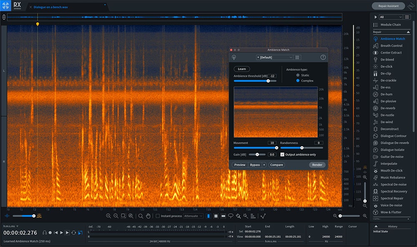Open the Default preset dropdown
The height and width of the screenshot is (247, 417).
point(274,57)
